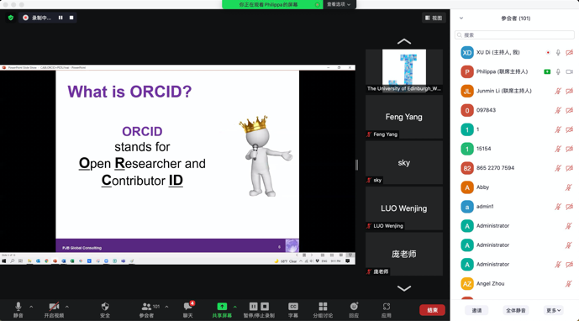This screenshot has height=321, width=579.
Task: Open Breakout Rooms grid icon
Action: (x=323, y=306)
